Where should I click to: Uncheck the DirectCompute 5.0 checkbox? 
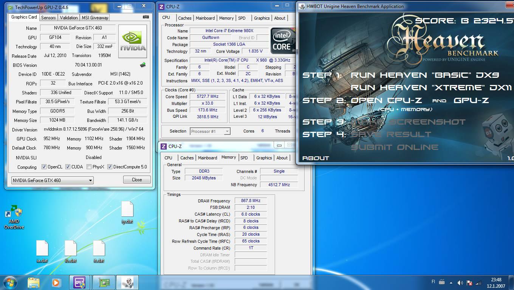[x=110, y=167]
